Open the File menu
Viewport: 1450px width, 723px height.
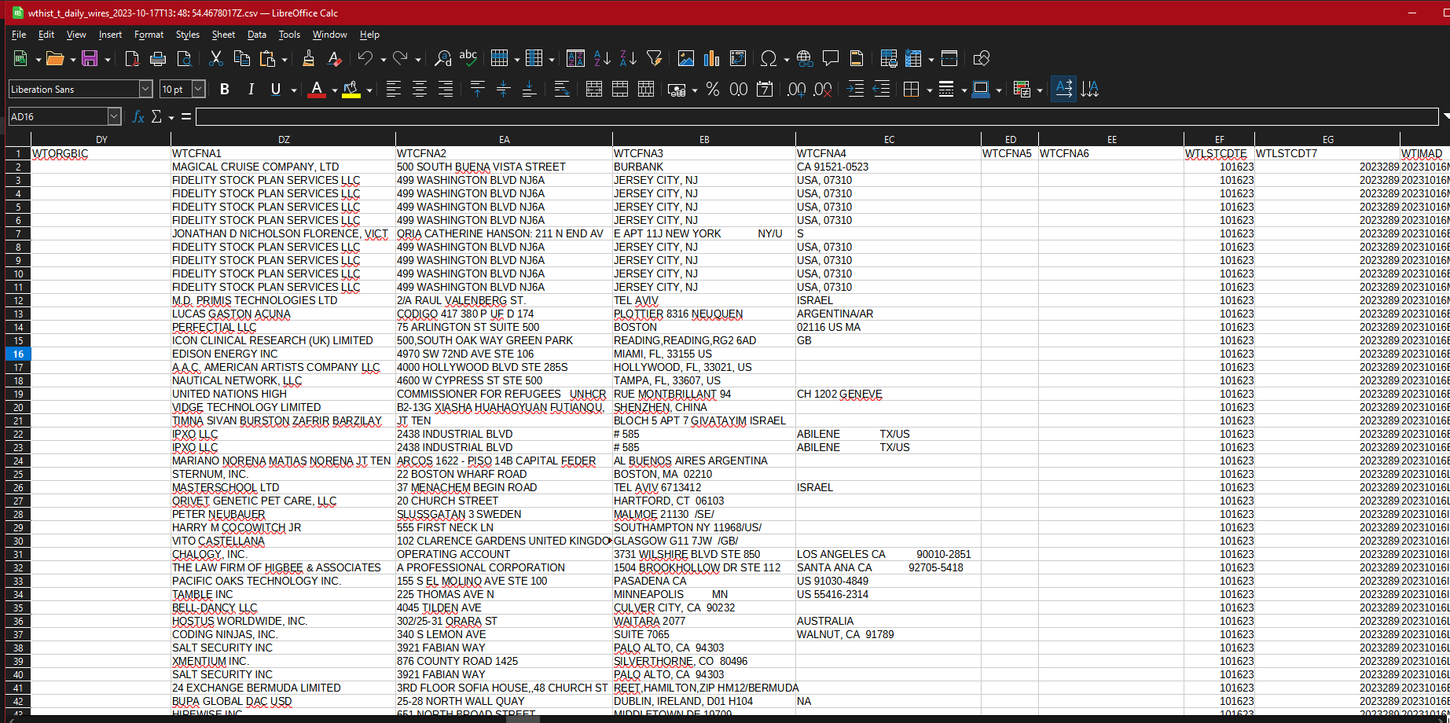pyautogui.click(x=19, y=35)
